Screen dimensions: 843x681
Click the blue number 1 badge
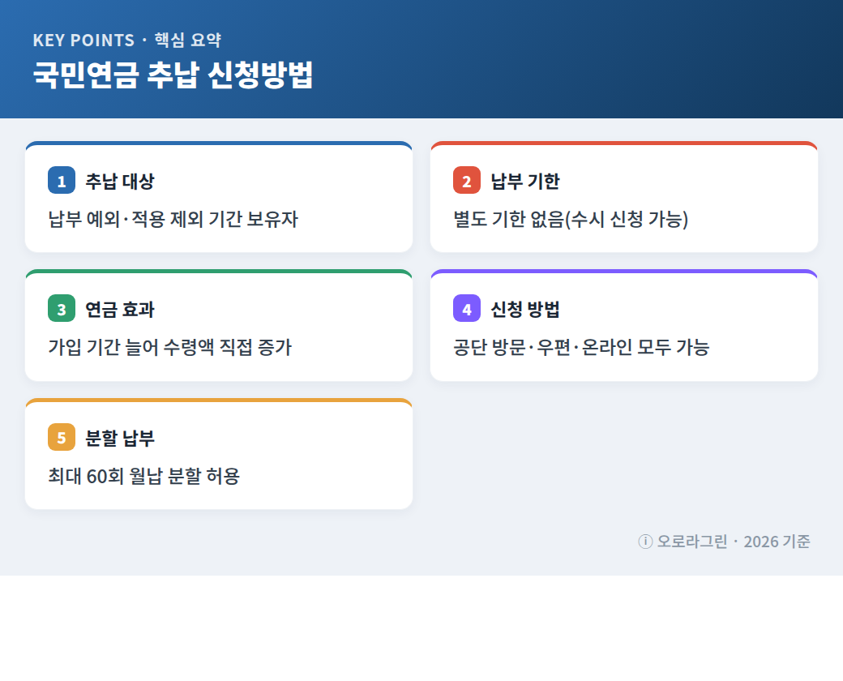[62, 180]
